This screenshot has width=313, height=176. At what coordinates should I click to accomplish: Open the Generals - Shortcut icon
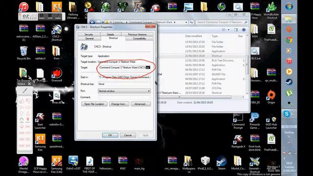point(254,165)
